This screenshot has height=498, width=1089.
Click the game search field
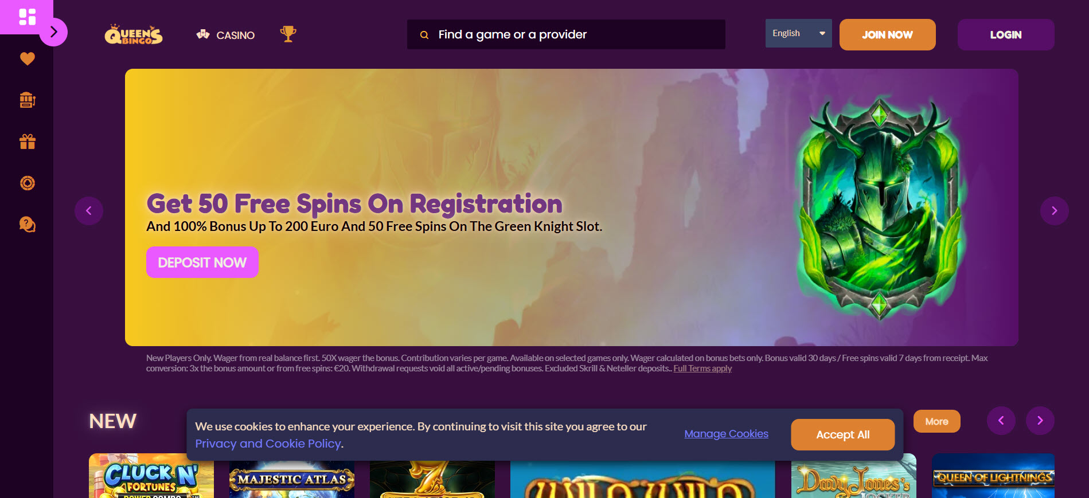click(x=566, y=34)
